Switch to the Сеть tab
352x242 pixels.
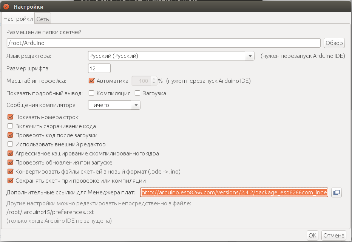(42, 19)
